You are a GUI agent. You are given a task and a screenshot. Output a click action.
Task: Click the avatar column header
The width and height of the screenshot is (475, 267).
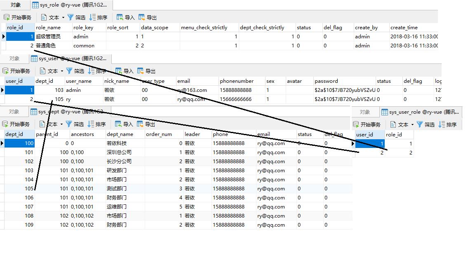(x=300, y=81)
